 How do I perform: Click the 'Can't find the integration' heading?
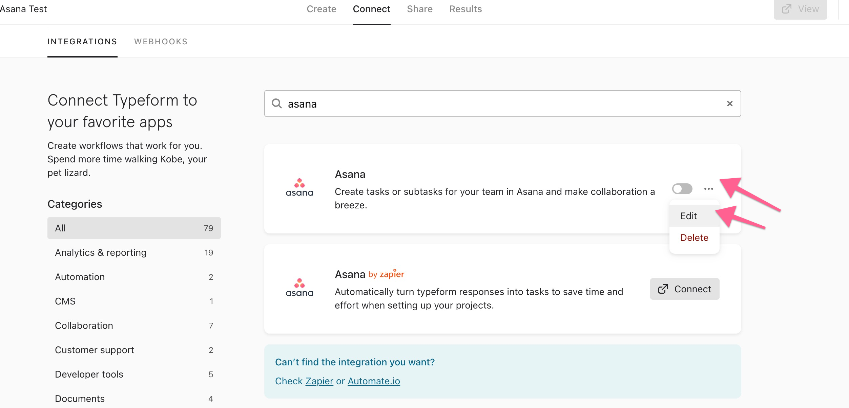[355, 362]
